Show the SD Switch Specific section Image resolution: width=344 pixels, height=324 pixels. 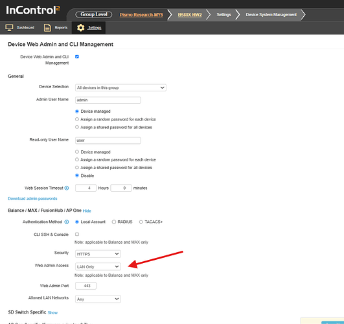(x=52, y=312)
